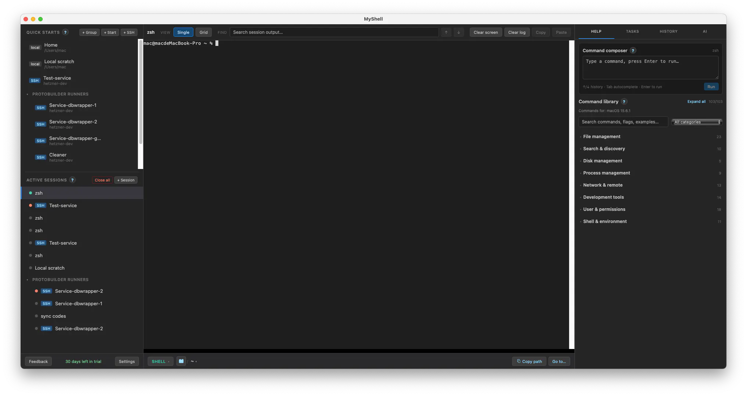Run the composed command

pos(711,87)
